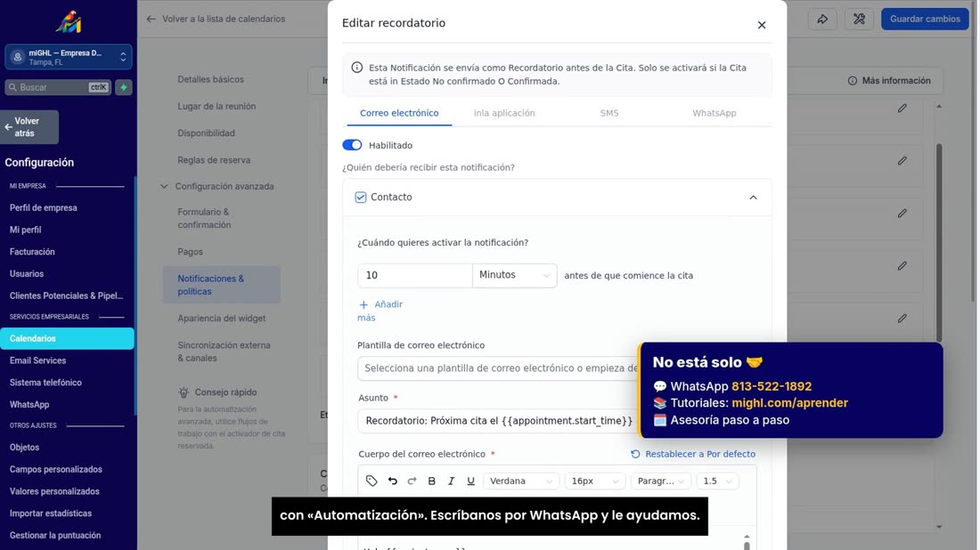The height and width of the screenshot is (550, 980).
Task: Open the Verdana font family dropdown
Action: tap(521, 481)
